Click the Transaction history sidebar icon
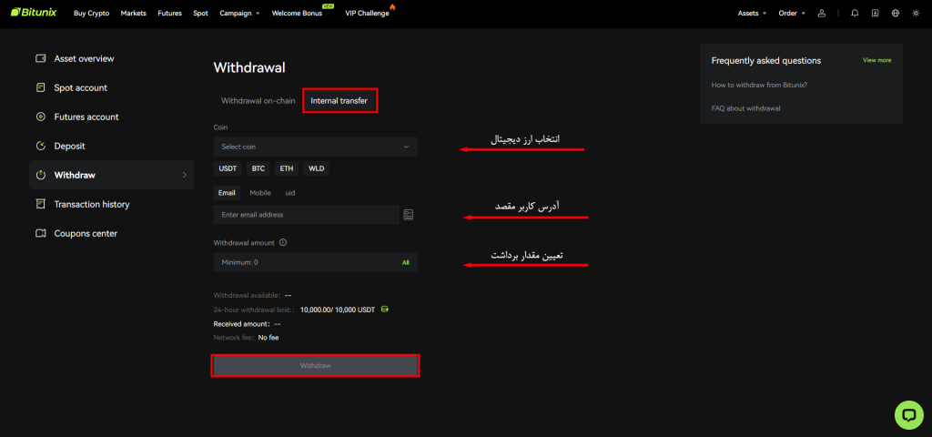Screen dimensions: 932x437 (x=41, y=205)
